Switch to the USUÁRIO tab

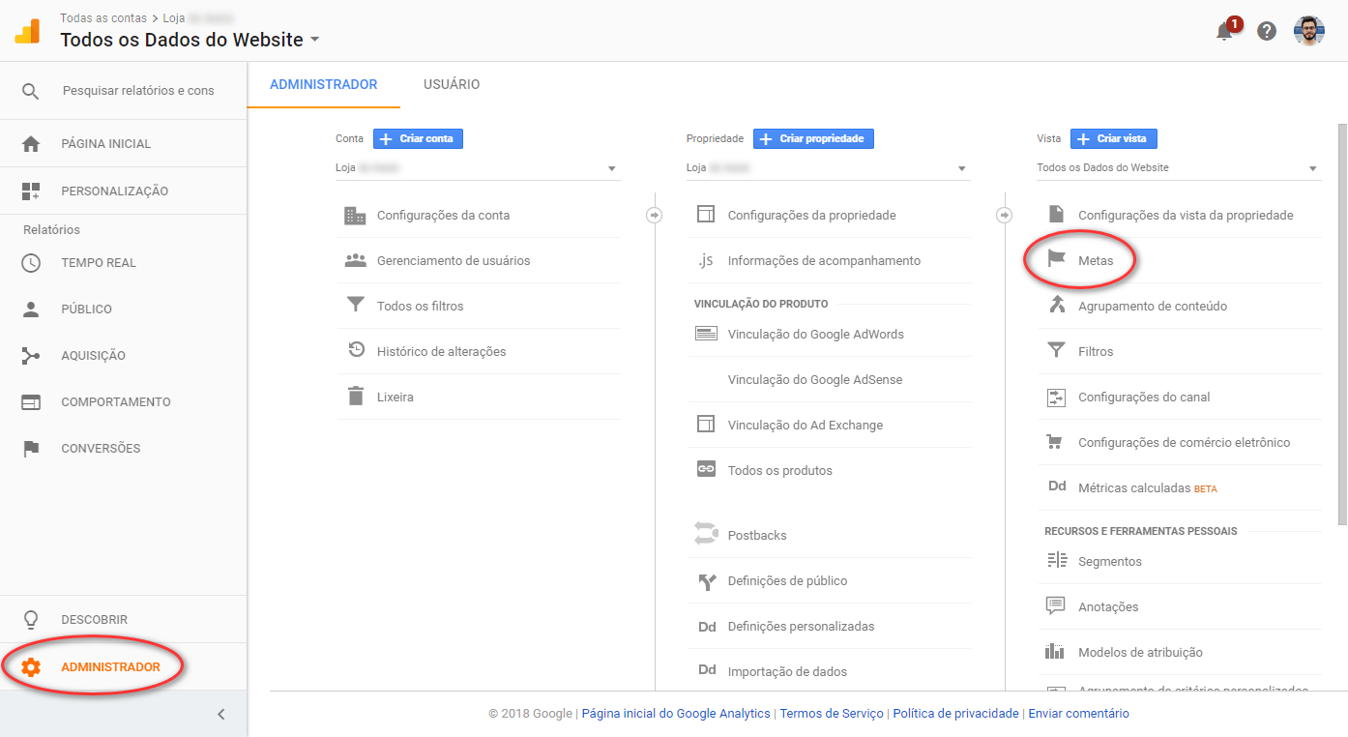click(451, 84)
